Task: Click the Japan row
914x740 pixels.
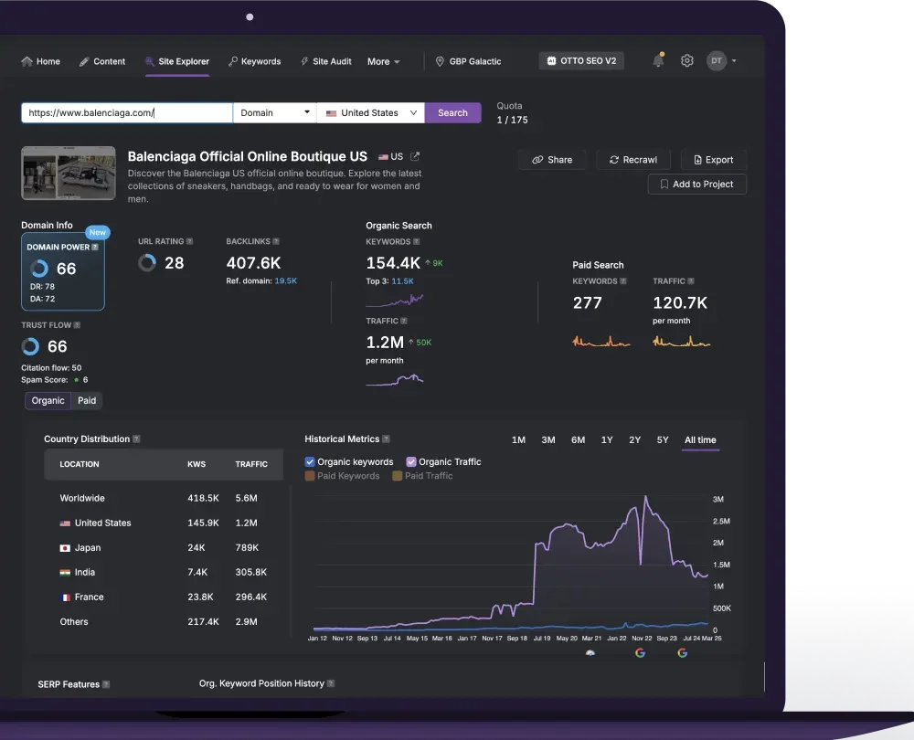Action: tap(164, 548)
